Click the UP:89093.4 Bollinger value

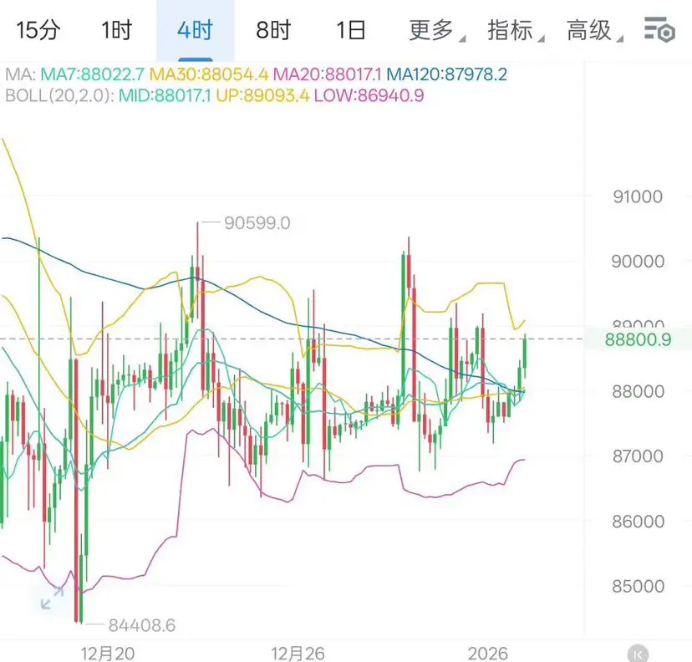pos(262,95)
